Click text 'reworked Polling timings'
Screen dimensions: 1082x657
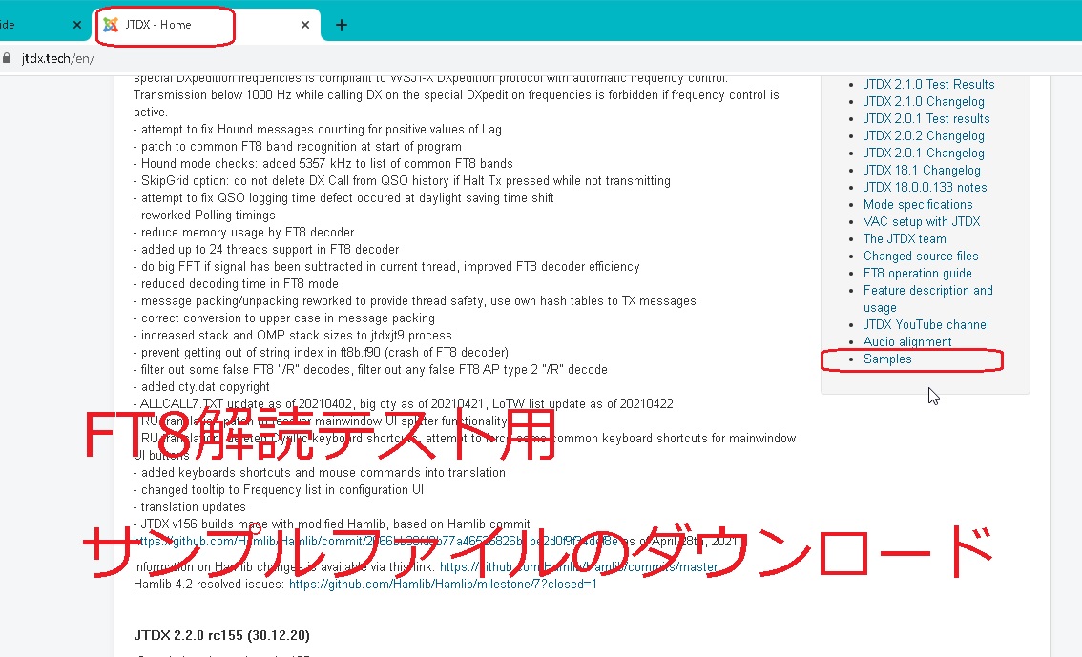point(208,216)
